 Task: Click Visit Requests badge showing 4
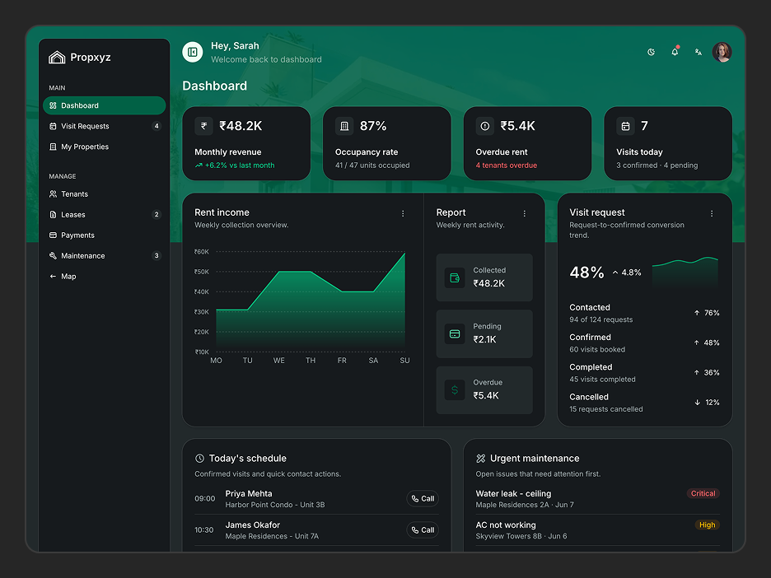[157, 126]
